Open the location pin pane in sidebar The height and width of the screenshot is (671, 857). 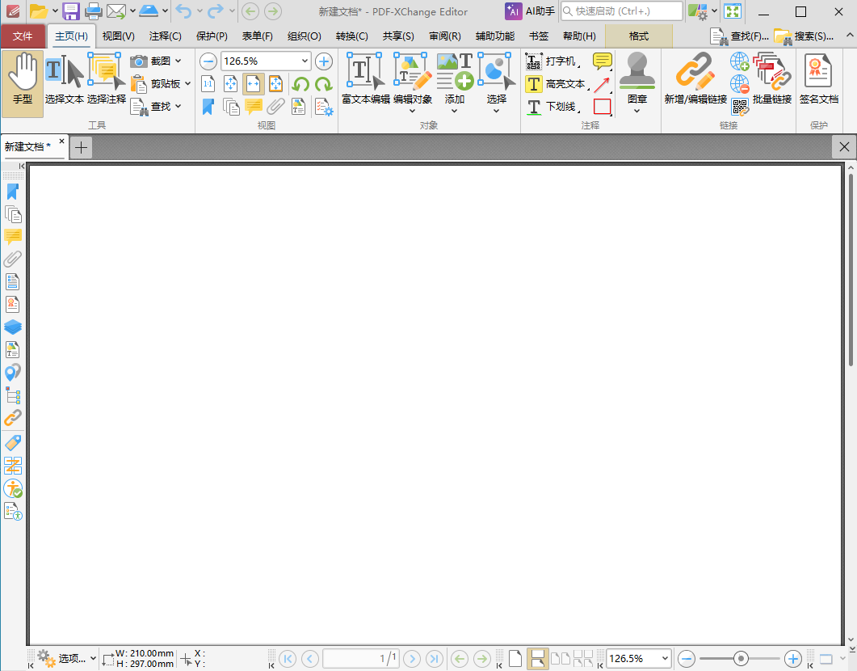pos(13,373)
